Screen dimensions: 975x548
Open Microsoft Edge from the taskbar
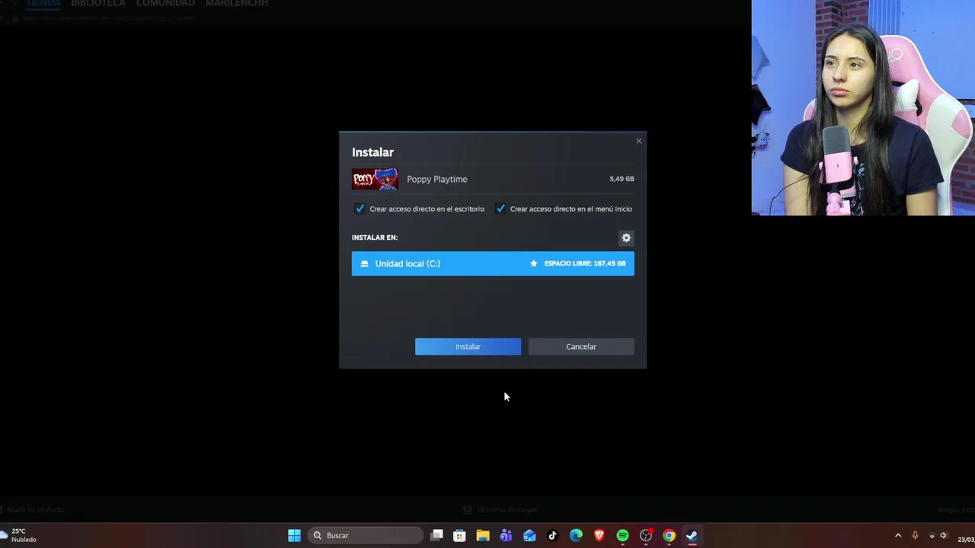tap(576, 536)
